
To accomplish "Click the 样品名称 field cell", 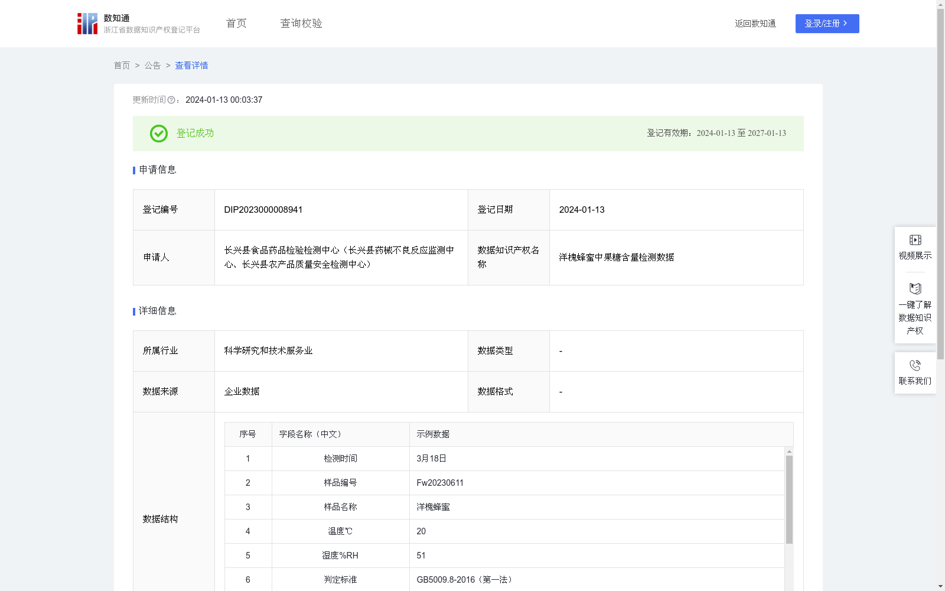I will (x=340, y=507).
